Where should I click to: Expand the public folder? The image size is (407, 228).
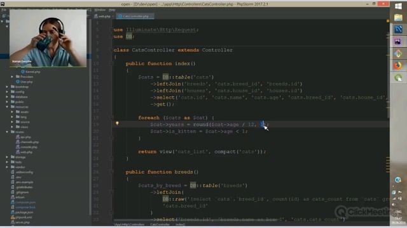7,102
